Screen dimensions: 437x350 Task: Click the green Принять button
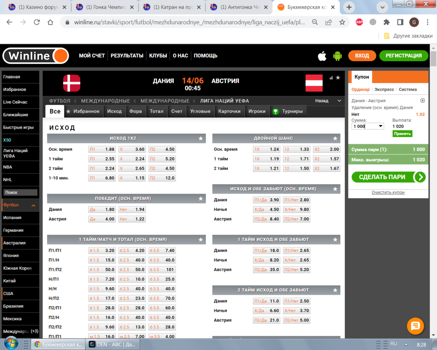(x=402, y=134)
